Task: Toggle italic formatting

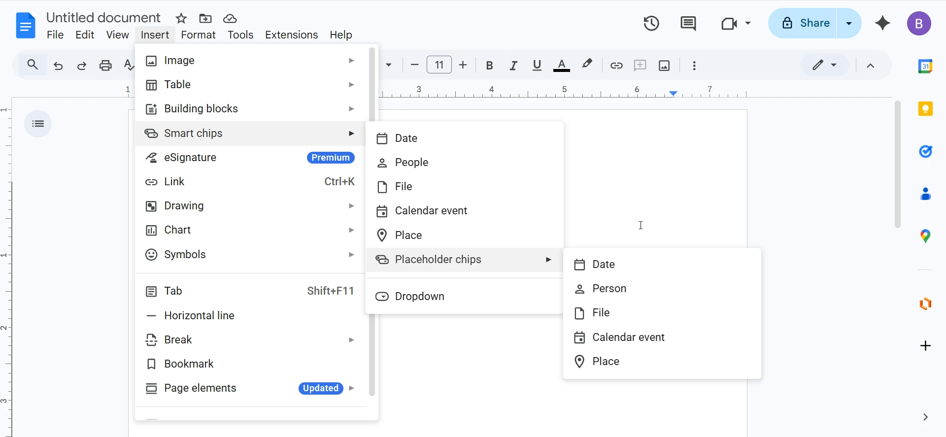Action: click(x=513, y=66)
